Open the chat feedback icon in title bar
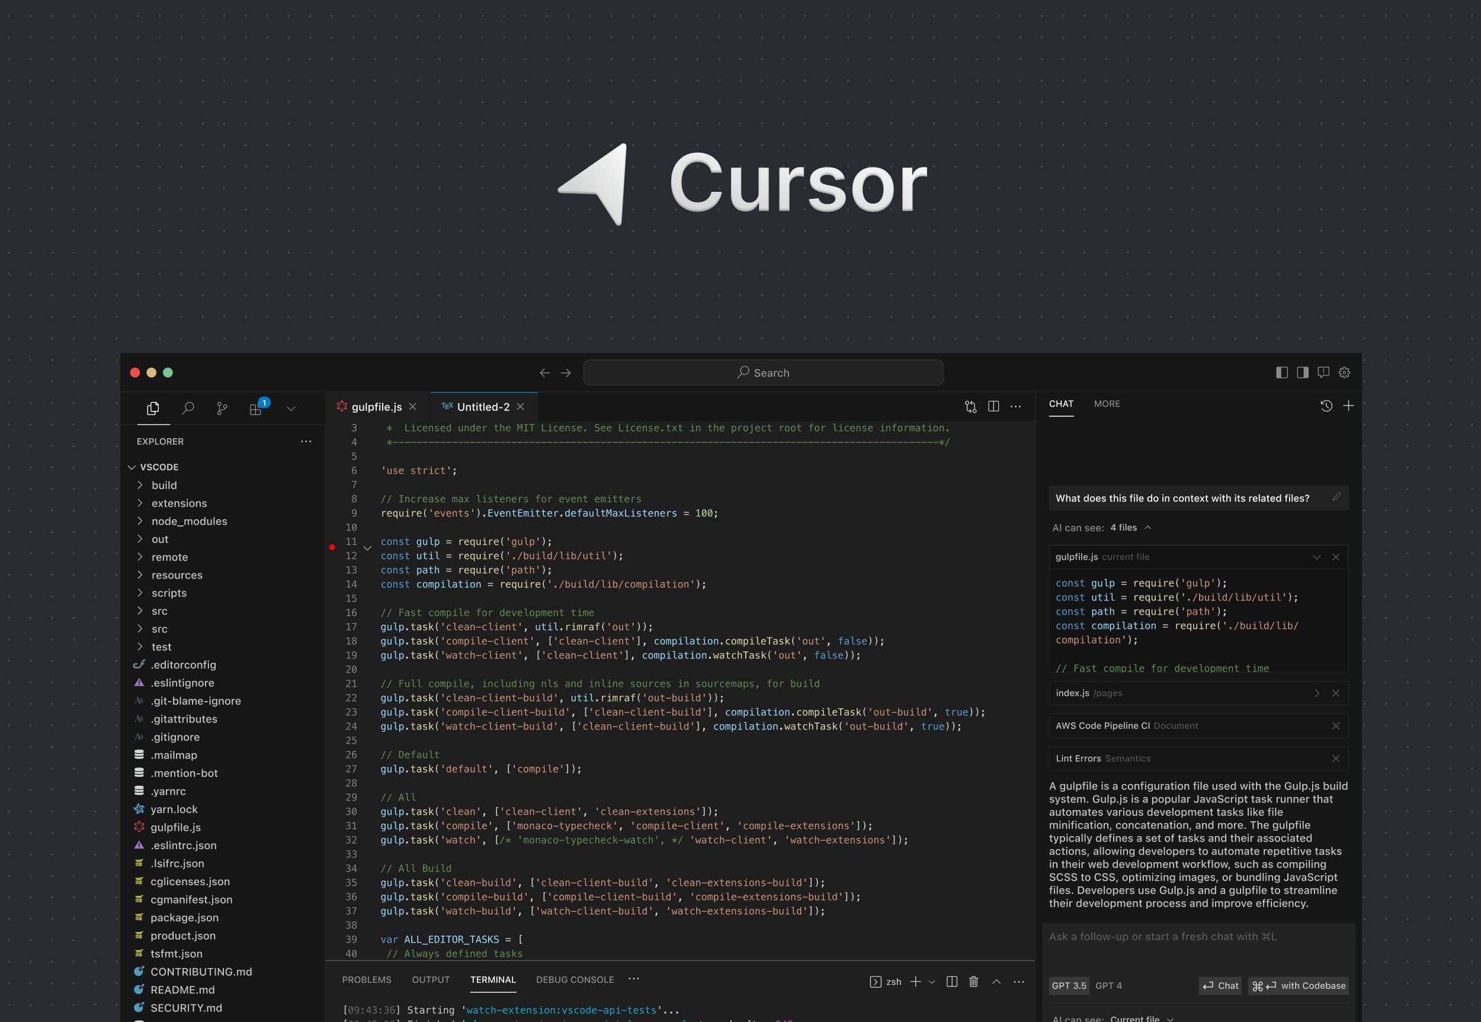 [1323, 372]
